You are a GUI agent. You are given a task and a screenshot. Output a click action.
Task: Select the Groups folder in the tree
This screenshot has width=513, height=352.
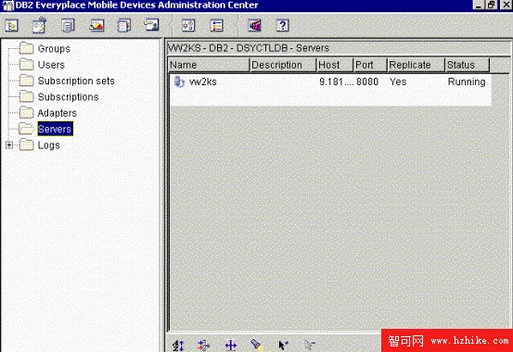(x=54, y=49)
